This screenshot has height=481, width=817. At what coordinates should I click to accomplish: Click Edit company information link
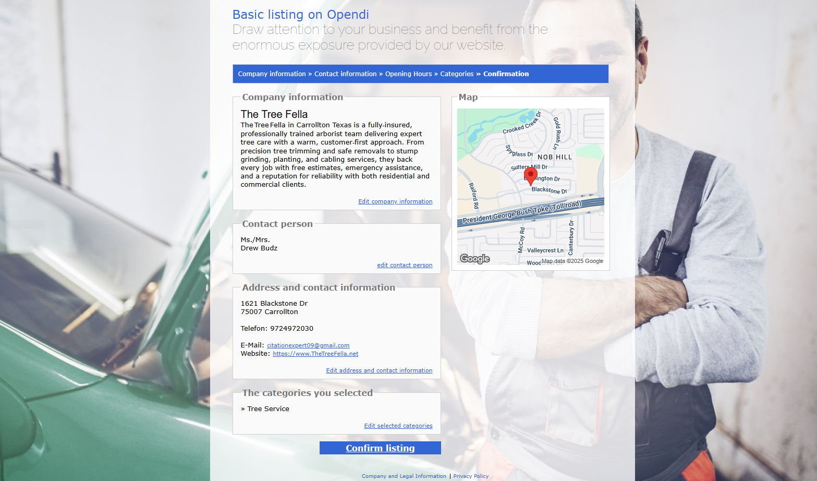click(395, 201)
